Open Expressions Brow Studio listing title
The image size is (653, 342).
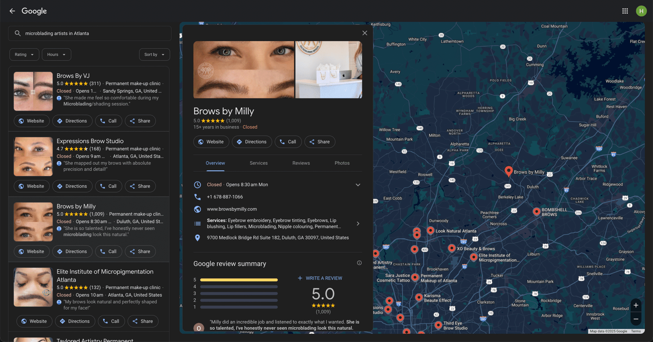pos(90,141)
